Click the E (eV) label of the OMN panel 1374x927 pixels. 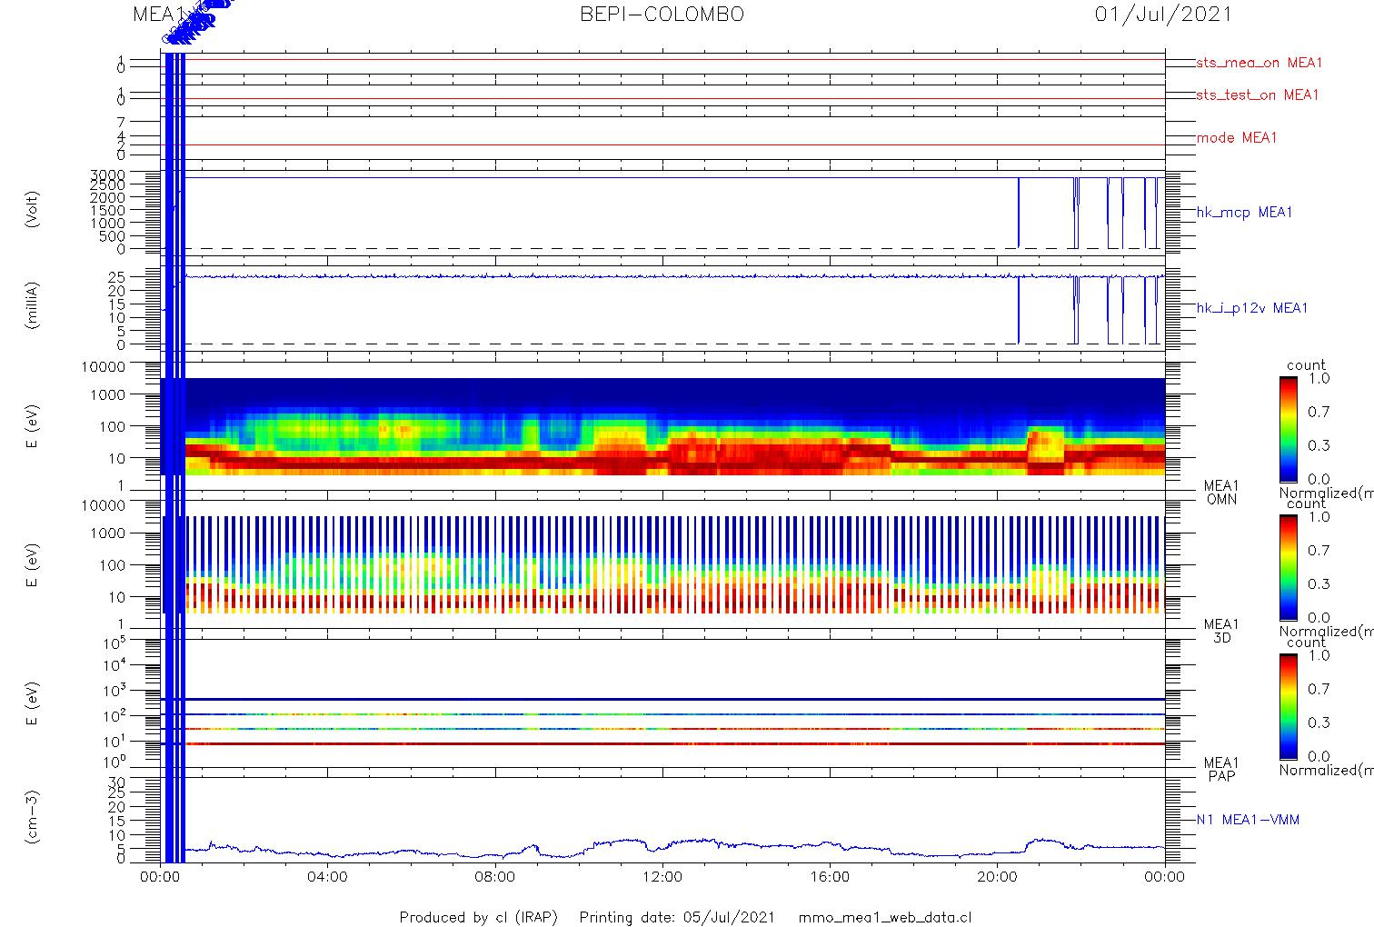point(33,426)
